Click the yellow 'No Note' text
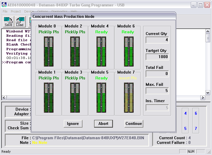Viewport: 212px width, 155px height. point(39,142)
